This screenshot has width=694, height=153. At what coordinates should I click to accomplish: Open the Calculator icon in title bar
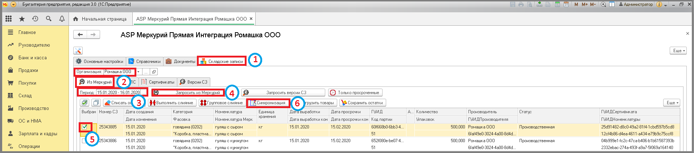point(557,4)
